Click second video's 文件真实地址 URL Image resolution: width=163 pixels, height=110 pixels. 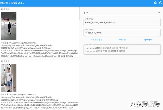40,105
